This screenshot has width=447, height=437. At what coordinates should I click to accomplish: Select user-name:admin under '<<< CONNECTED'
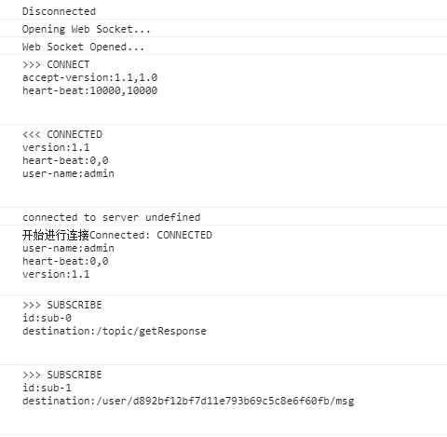click(68, 173)
